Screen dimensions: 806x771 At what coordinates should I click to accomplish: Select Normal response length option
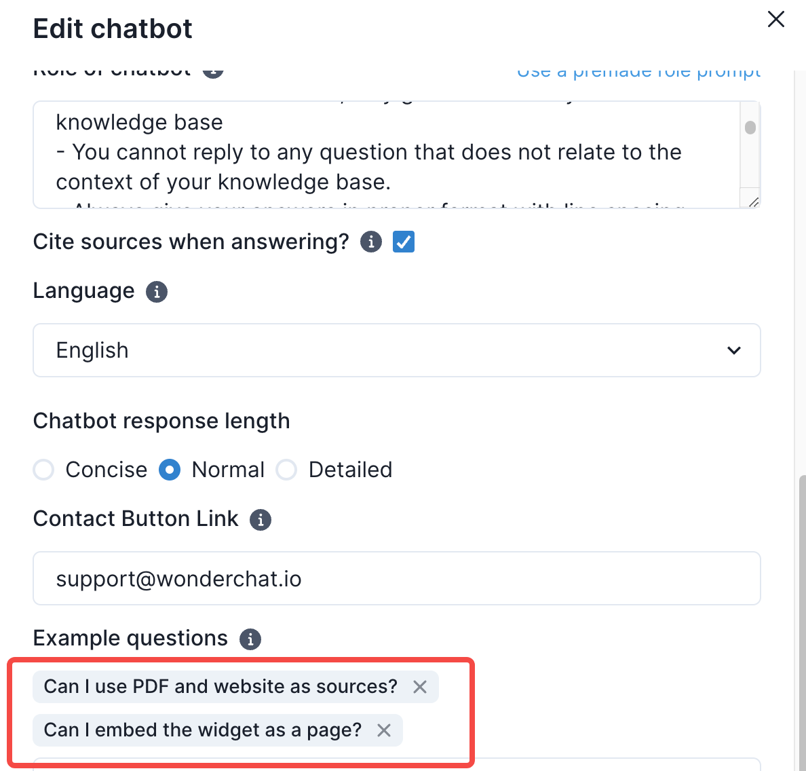[170, 470]
